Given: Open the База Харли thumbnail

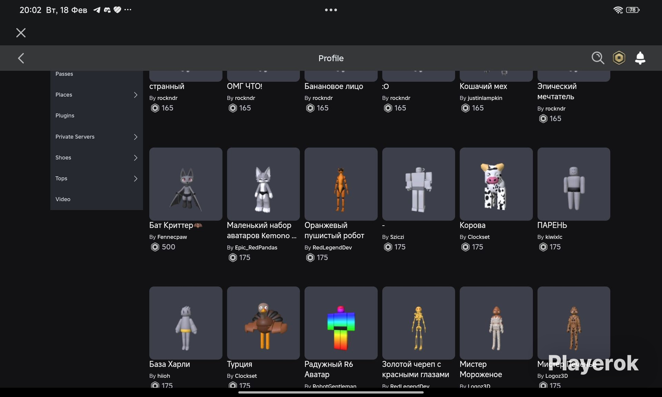Looking at the screenshot, I should pos(186,323).
